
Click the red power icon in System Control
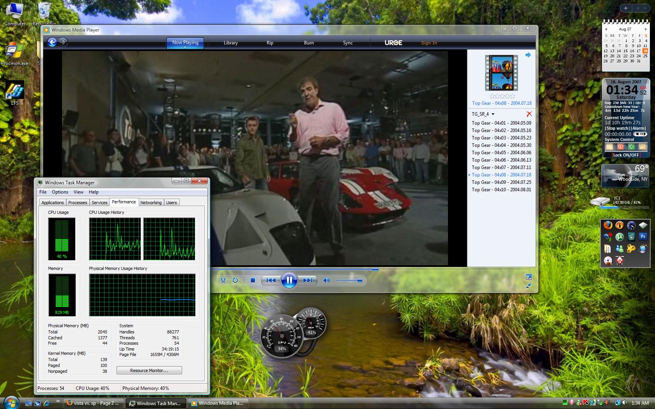tap(621, 147)
